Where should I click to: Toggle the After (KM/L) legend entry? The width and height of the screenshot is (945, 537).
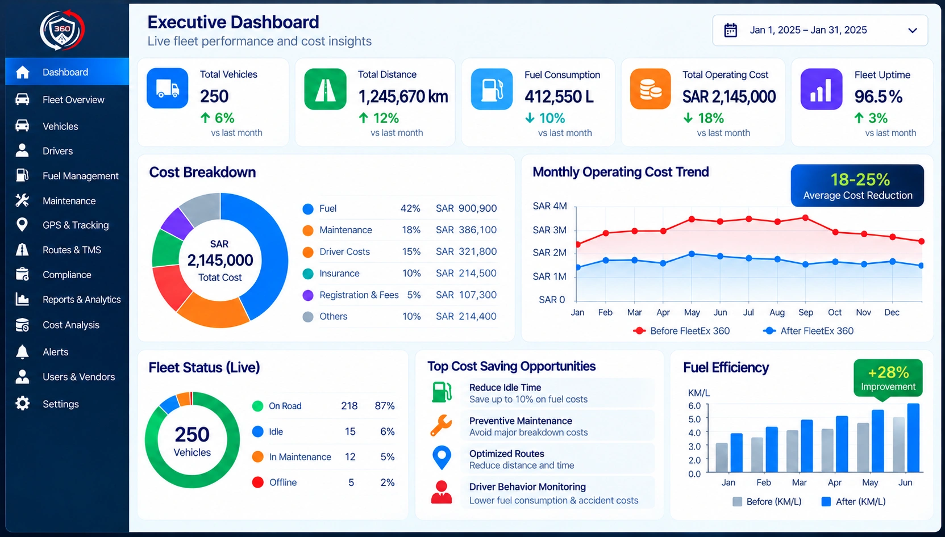click(x=854, y=502)
